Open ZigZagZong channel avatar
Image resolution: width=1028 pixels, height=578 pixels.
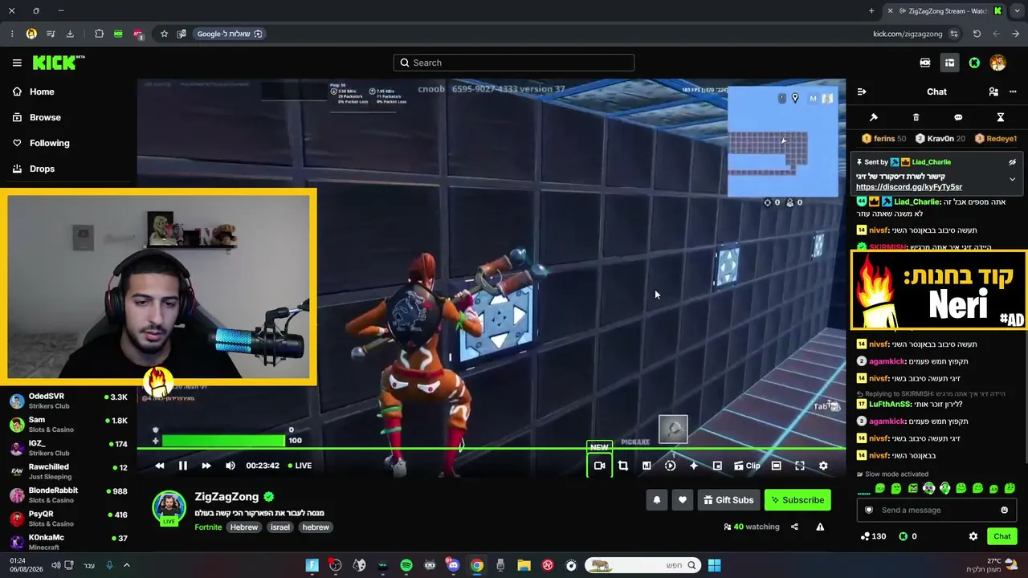point(169,508)
